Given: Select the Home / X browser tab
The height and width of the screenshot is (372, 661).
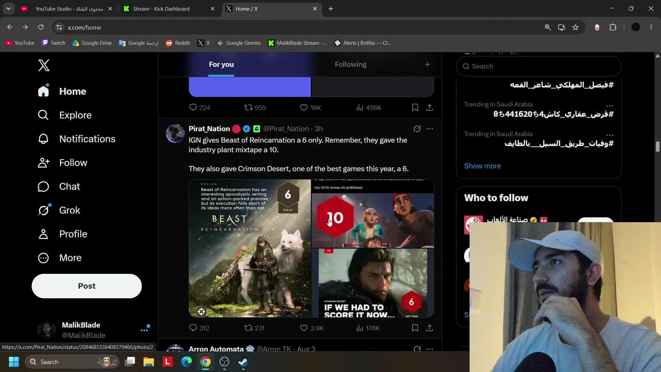Looking at the screenshot, I should pos(272,9).
